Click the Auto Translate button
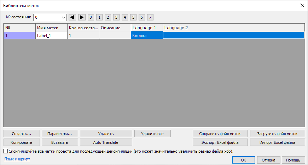 106,142
